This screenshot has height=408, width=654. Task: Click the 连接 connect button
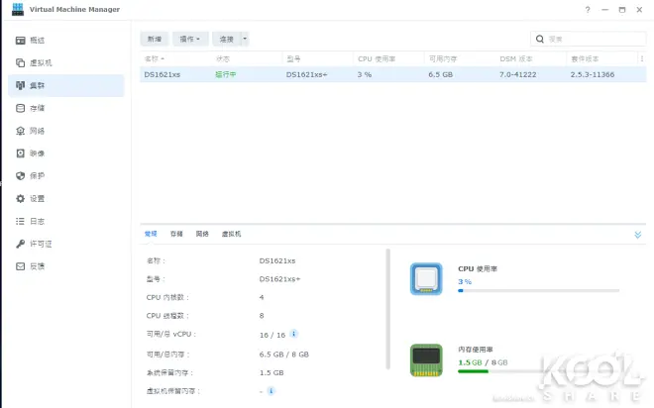pyautogui.click(x=227, y=39)
